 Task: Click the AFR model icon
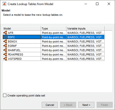(5, 33)
